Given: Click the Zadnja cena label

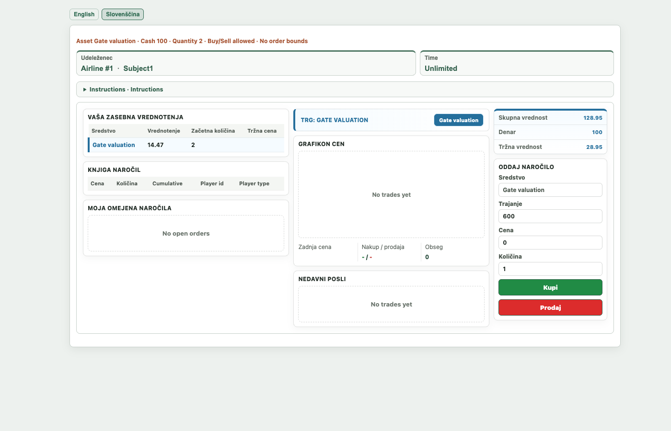Looking at the screenshot, I should pos(315,247).
